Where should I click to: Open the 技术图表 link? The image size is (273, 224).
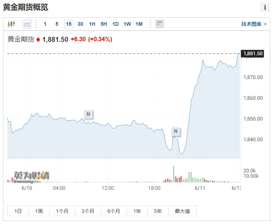click(254, 24)
